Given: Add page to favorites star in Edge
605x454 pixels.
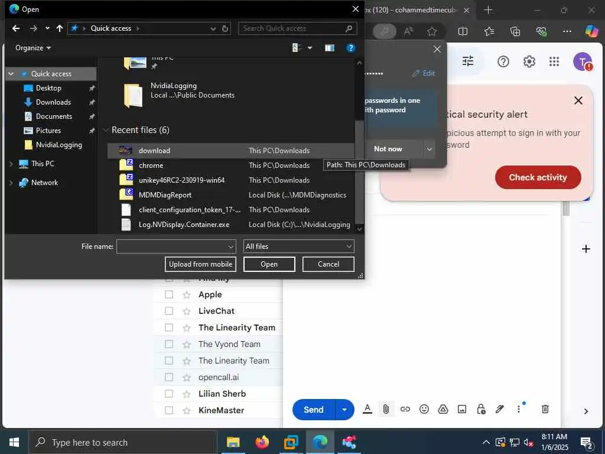Looking at the screenshot, I should pos(432,31).
